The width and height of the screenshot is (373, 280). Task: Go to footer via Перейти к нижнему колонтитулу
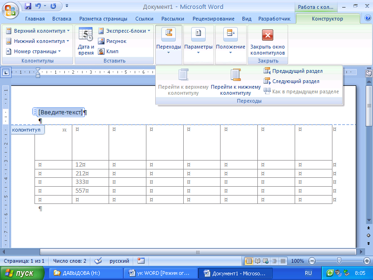[x=235, y=82]
